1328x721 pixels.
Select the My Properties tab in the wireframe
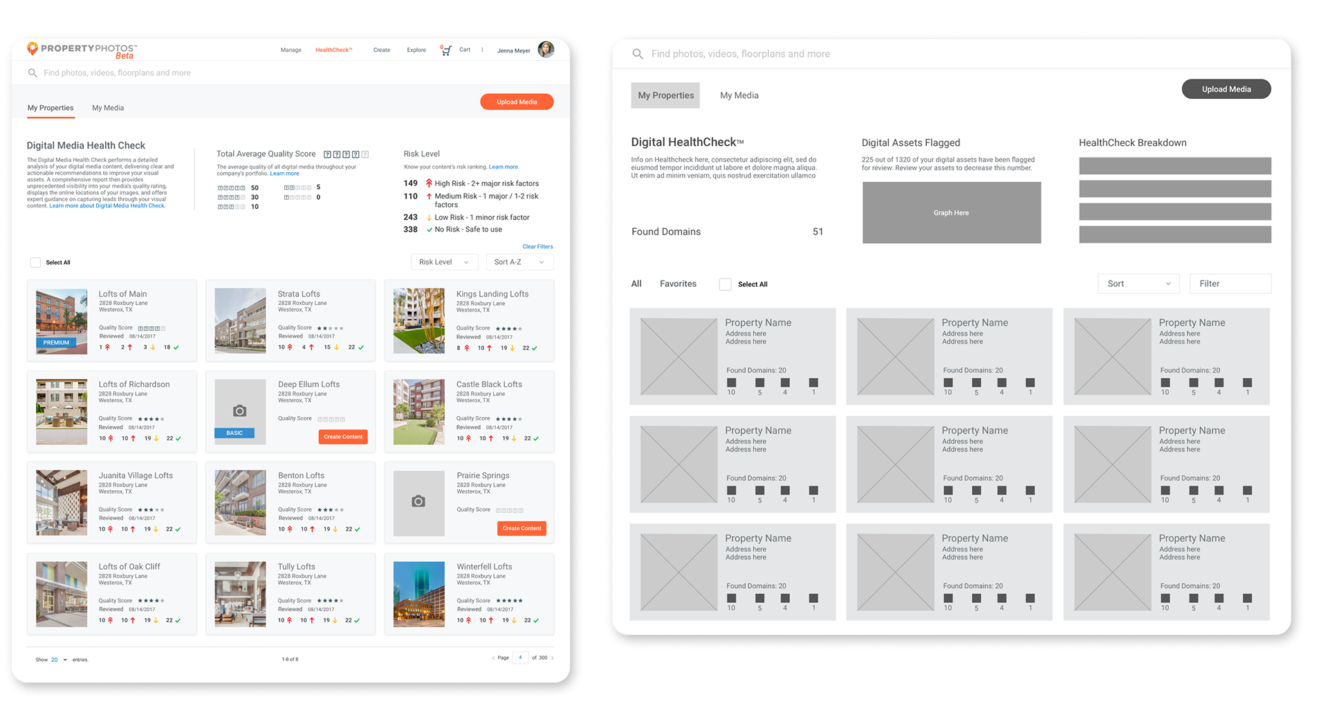tap(665, 95)
